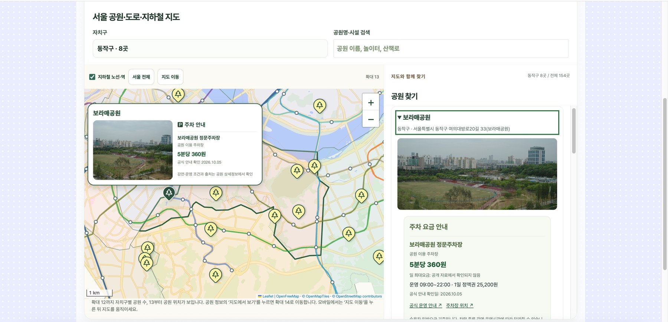Click the '동작구 8곳 / 전체 154곳' count text

[549, 76]
